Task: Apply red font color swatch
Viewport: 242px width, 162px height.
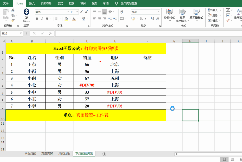Action: [74, 19]
